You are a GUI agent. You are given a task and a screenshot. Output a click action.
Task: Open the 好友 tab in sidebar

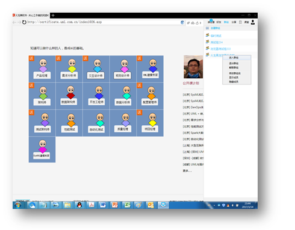click(x=219, y=22)
